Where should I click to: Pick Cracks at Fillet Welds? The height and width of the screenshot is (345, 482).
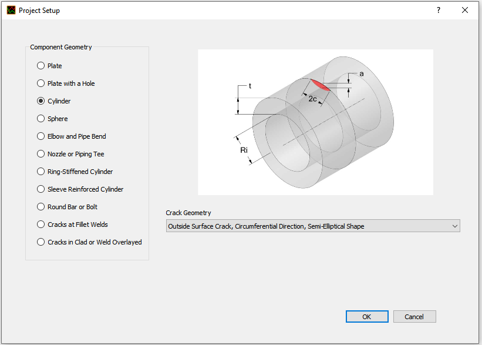(x=41, y=225)
